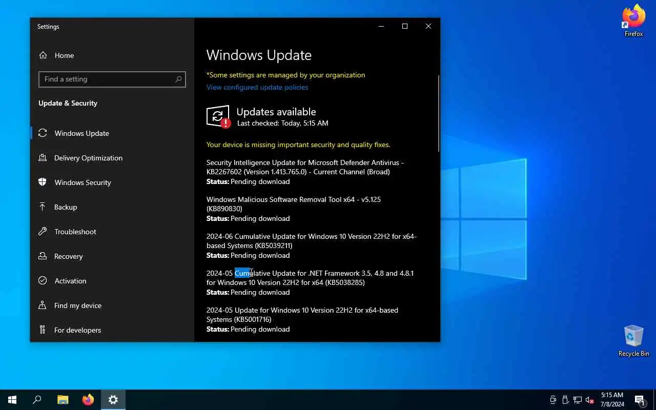Click the Activation checkmark circle icon
The width and height of the screenshot is (656, 410).
(x=43, y=281)
